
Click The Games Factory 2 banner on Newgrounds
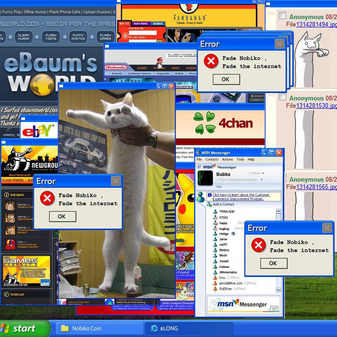27,271
